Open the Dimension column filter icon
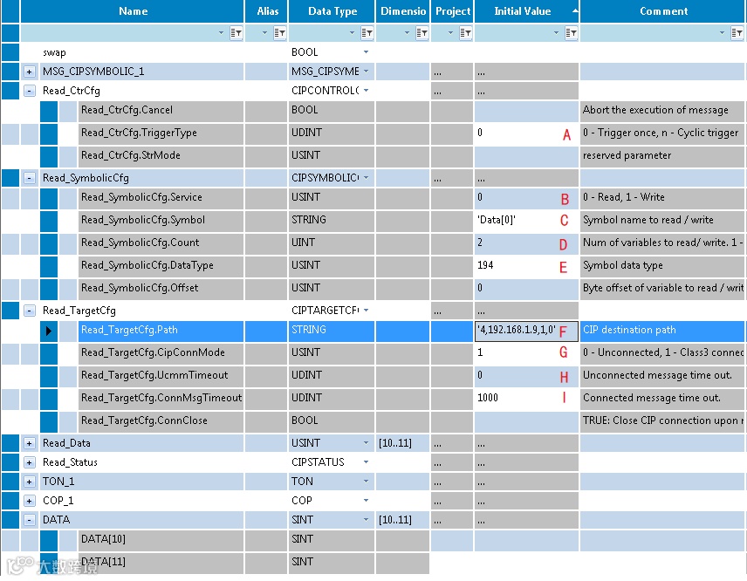The image size is (747, 581). pos(421,33)
